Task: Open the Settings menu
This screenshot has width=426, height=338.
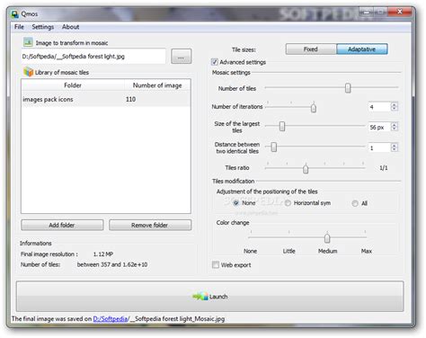Action: point(43,27)
